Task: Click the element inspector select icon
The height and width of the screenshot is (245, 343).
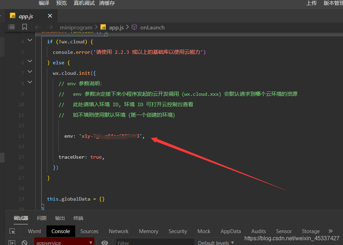Action: coord(12,231)
